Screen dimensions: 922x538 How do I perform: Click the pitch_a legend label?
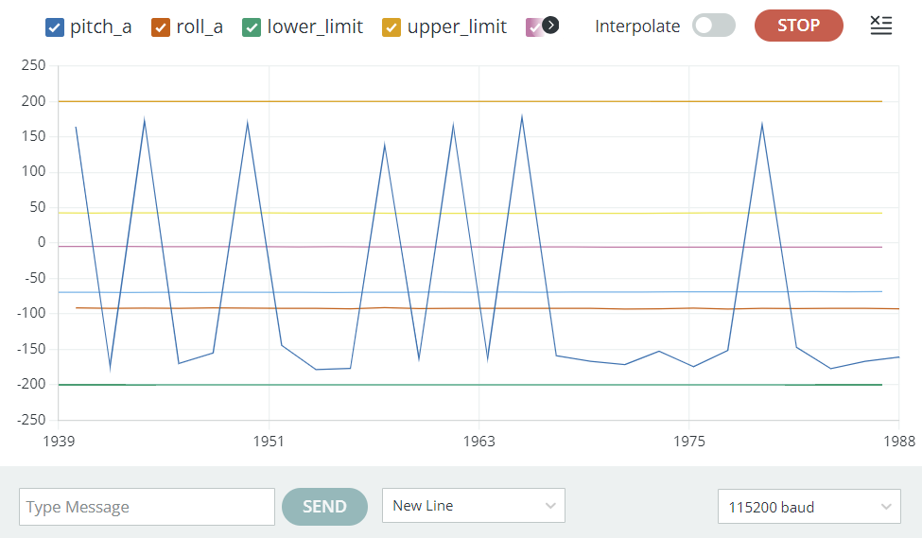(x=100, y=26)
